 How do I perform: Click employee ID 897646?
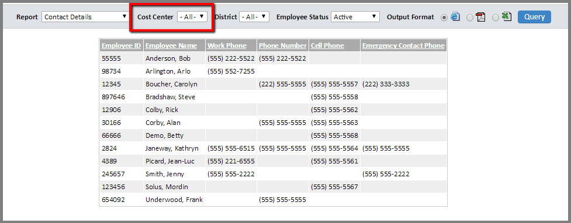pyautogui.click(x=113, y=97)
